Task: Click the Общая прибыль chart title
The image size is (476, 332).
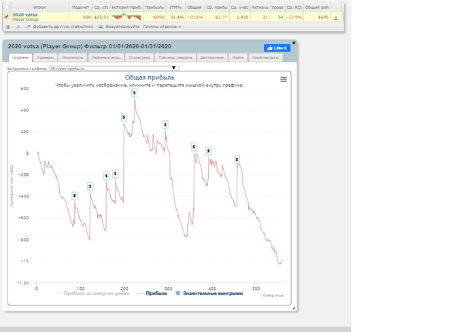Action: pos(150,77)
